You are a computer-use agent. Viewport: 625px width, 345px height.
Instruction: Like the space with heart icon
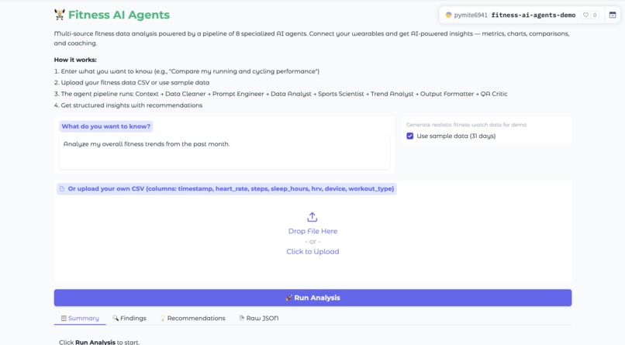(x=585, y=16)
